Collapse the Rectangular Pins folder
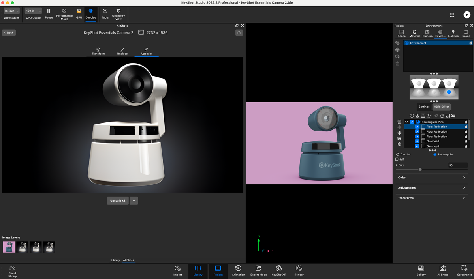 tap(406, 122)
